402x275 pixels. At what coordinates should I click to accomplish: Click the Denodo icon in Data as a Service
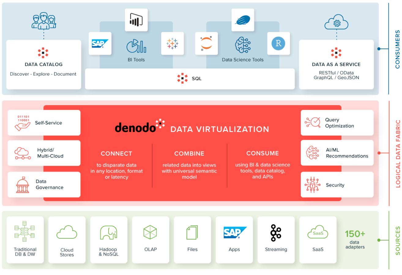(x=336, y=53)
